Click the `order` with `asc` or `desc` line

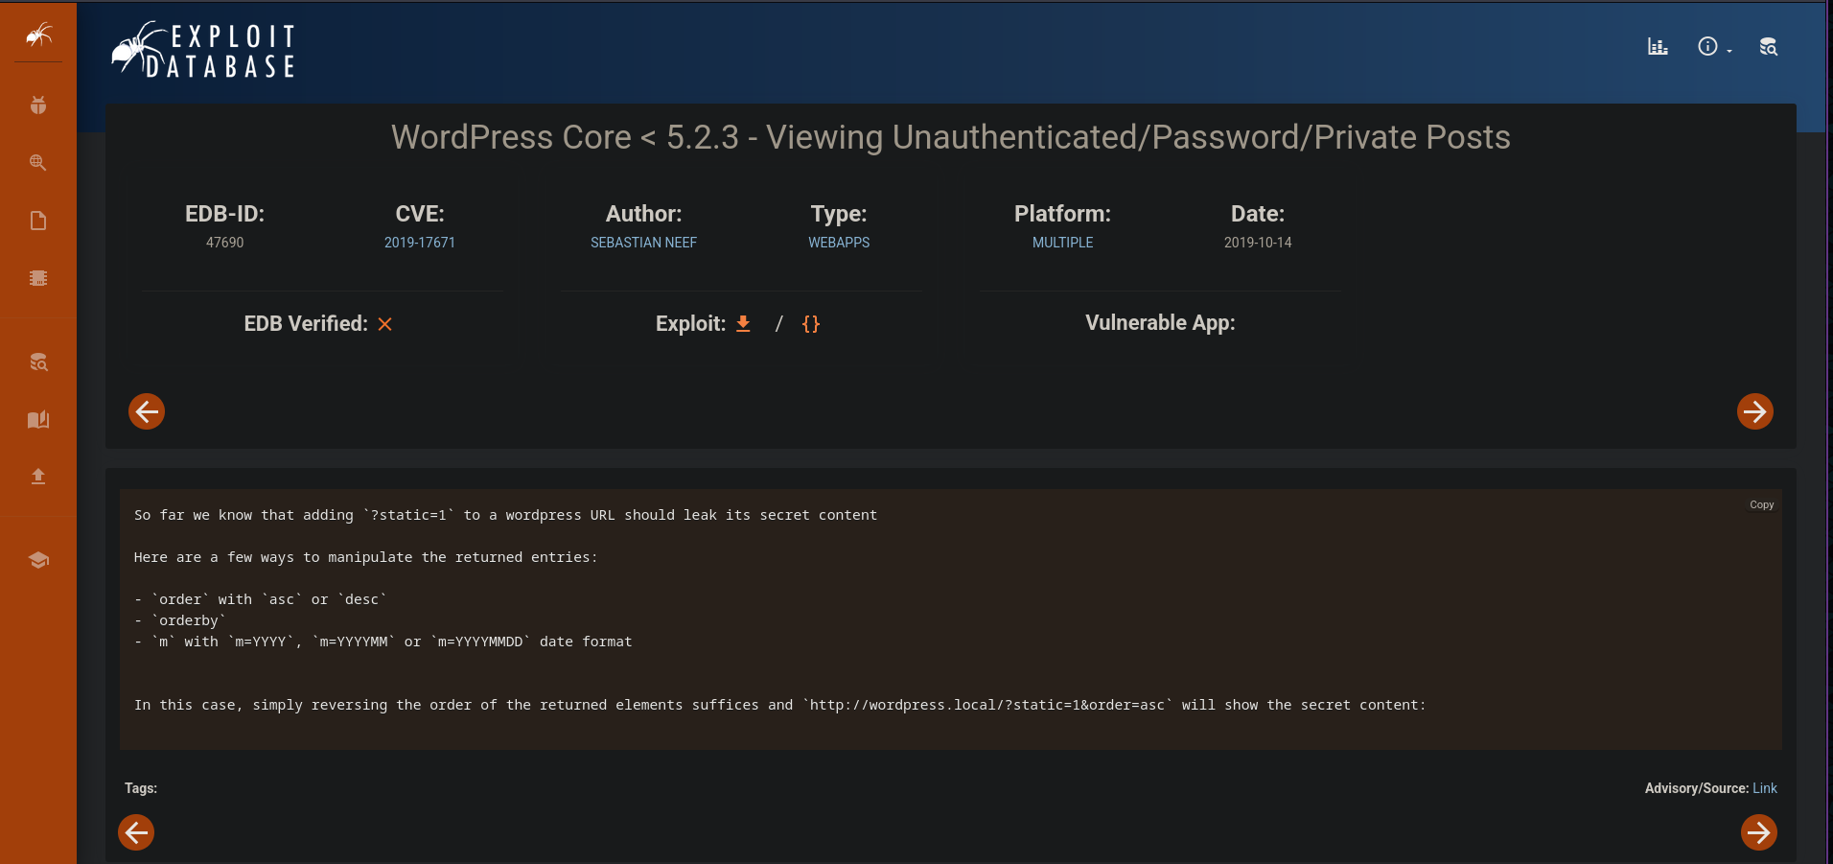pos(261,599)
